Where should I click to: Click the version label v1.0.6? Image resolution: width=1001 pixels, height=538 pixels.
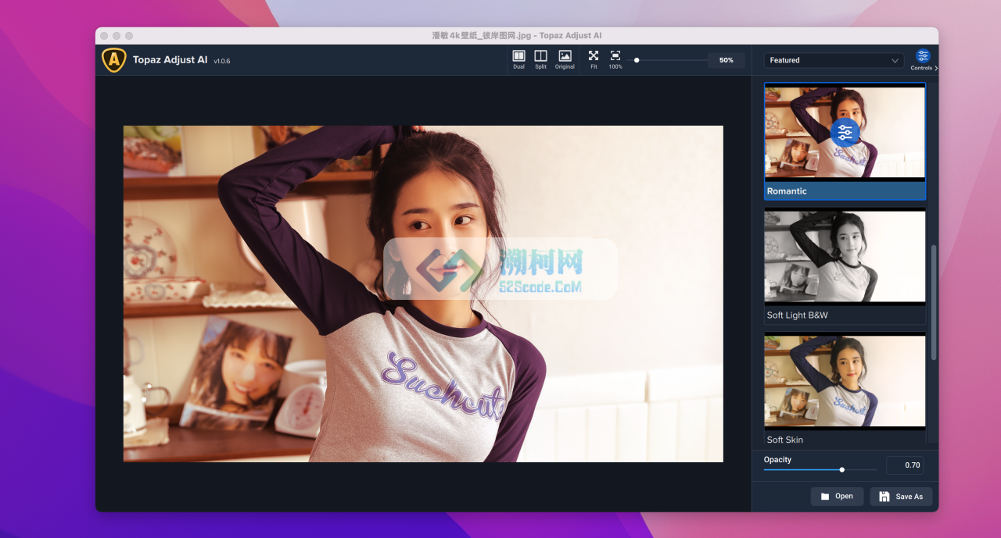click(222, 61)
